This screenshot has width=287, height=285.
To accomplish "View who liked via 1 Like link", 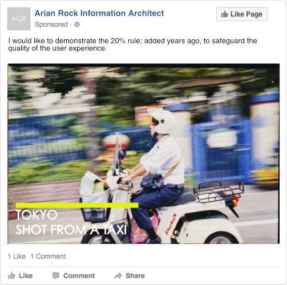I will pos(17,256).
